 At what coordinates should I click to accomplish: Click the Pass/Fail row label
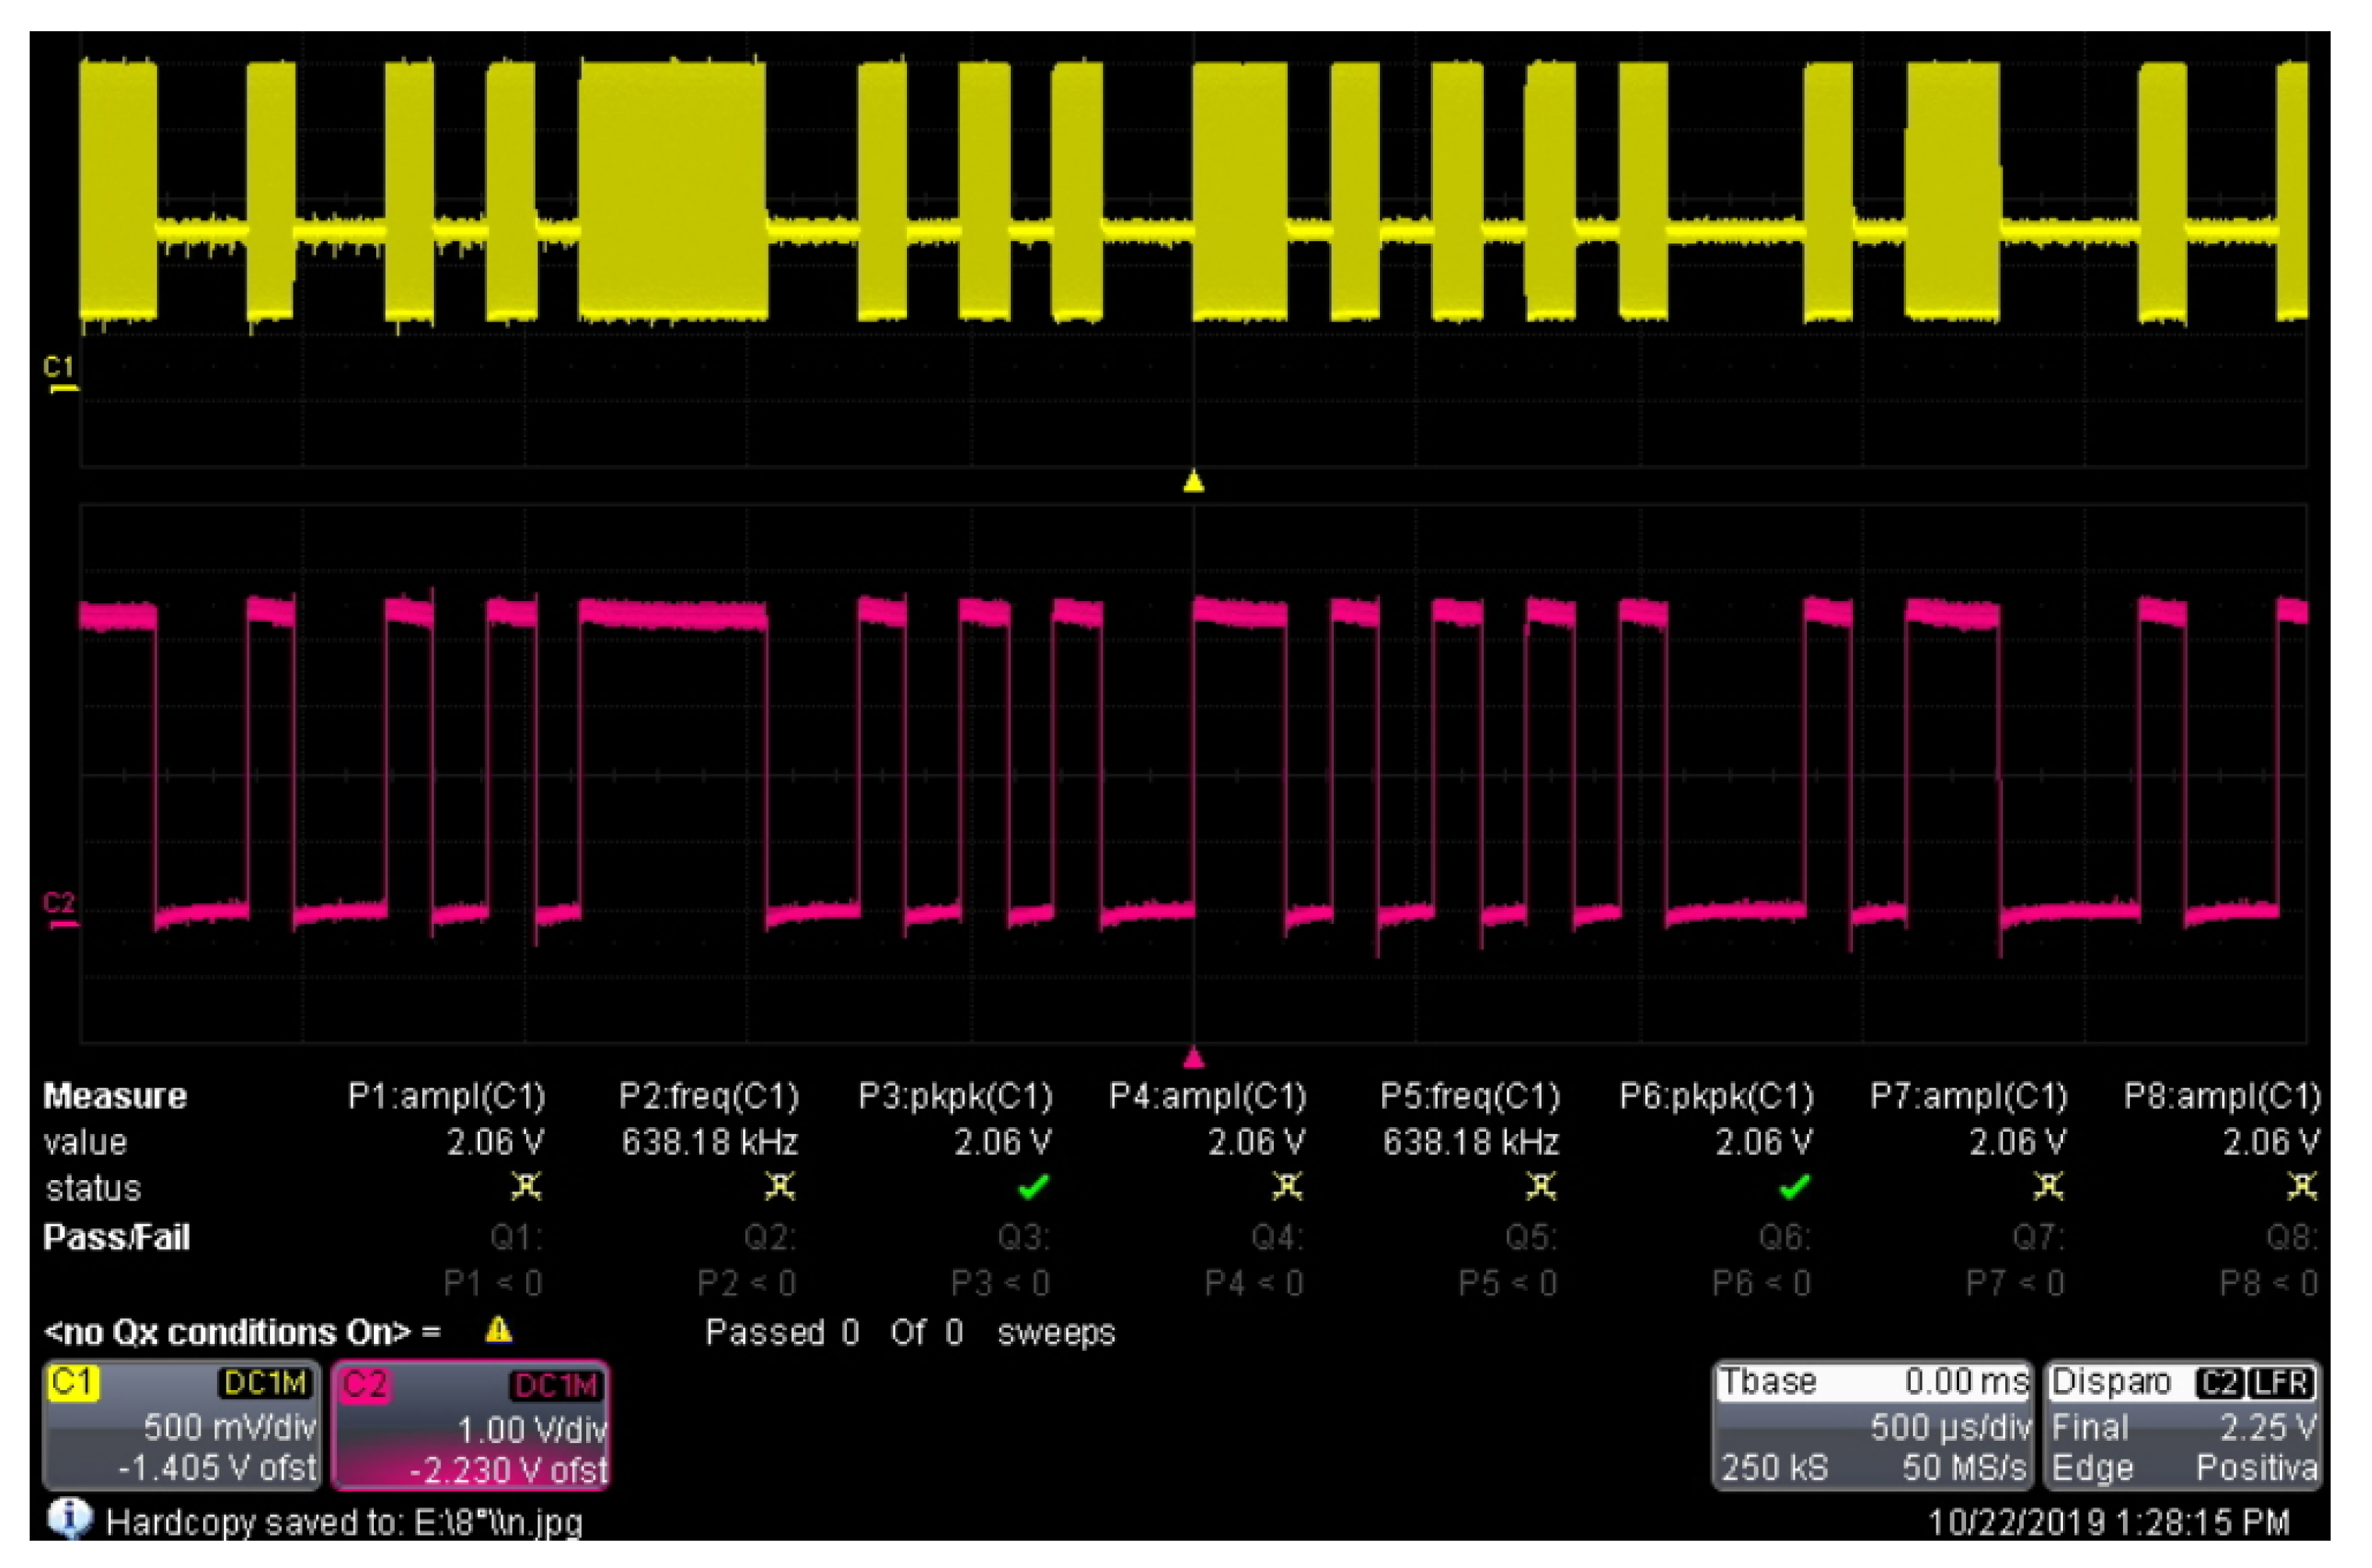[116, 1238]
